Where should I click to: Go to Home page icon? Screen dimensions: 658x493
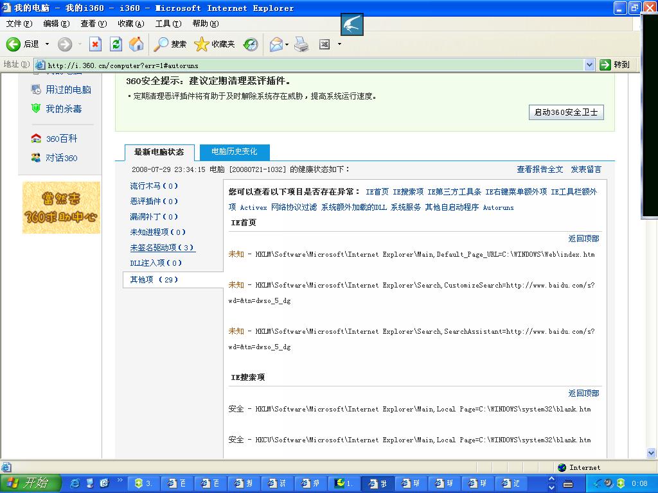click(136, 44)
